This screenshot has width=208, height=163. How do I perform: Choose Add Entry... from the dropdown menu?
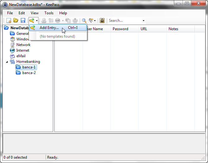tap(49, 28)
